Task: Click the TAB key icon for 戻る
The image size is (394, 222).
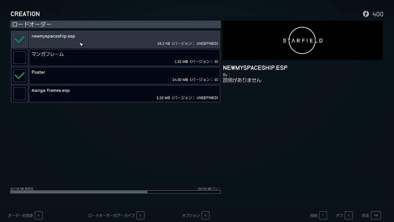Action: point(376,215)
